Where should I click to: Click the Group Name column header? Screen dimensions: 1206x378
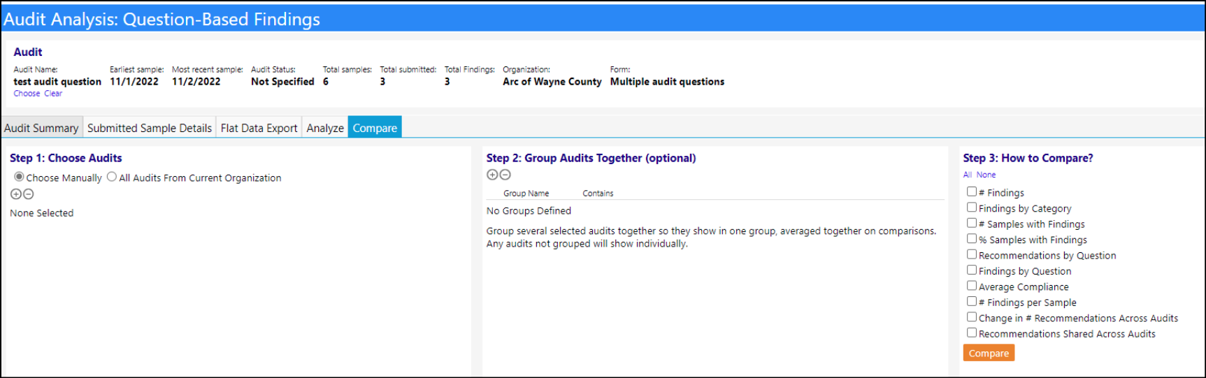coord(526,194)
